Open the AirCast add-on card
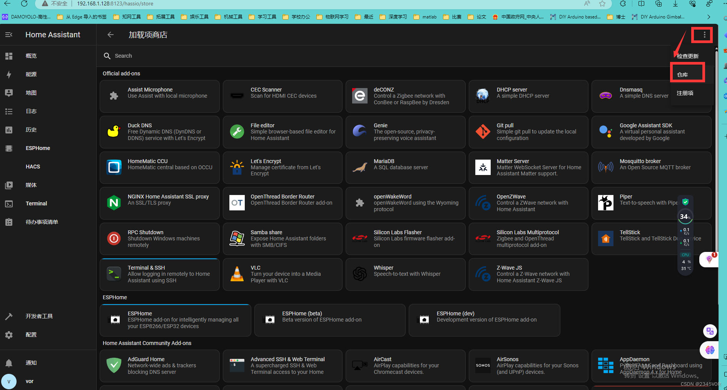The width and height of the screenshot is (727, 390). [x=405, y=366]
